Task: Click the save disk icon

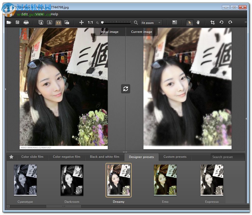Action: pyautogui.click(x=17, y=22)
